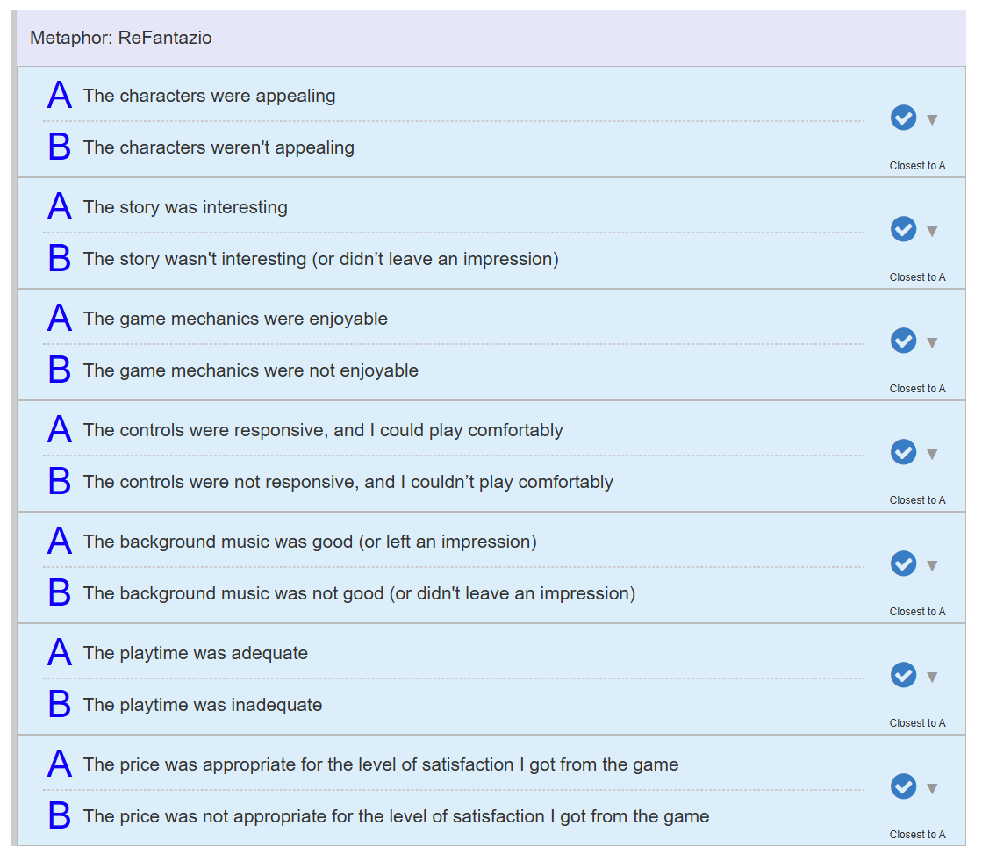Open dropdown arrow for characters appealing question

pyautogui.click(x=932, y=119)
